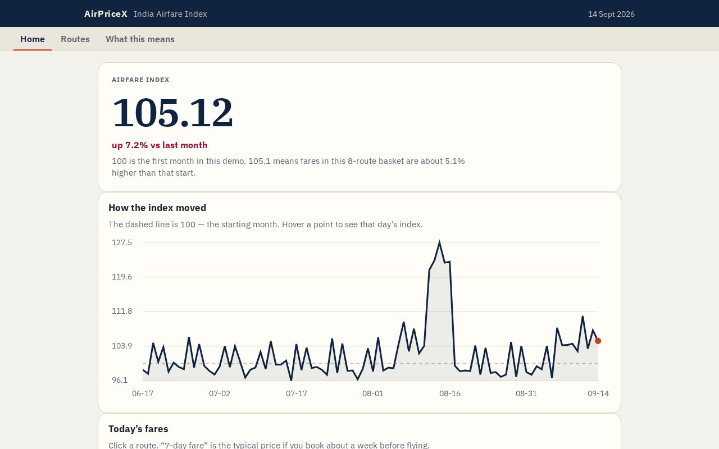Viewport: 719px width, 449px height.
Task: Open the Home tab
Action: (x=33, y=39)
